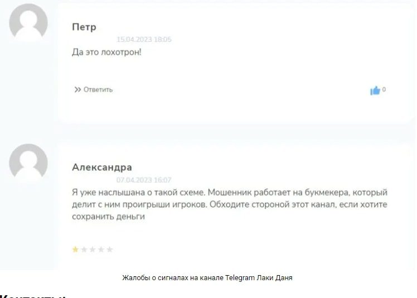Viewport: 417px width, 298px height.
Task: Click the timestamp 15.04.2023 18:05
Action: (x=144, y=40)
